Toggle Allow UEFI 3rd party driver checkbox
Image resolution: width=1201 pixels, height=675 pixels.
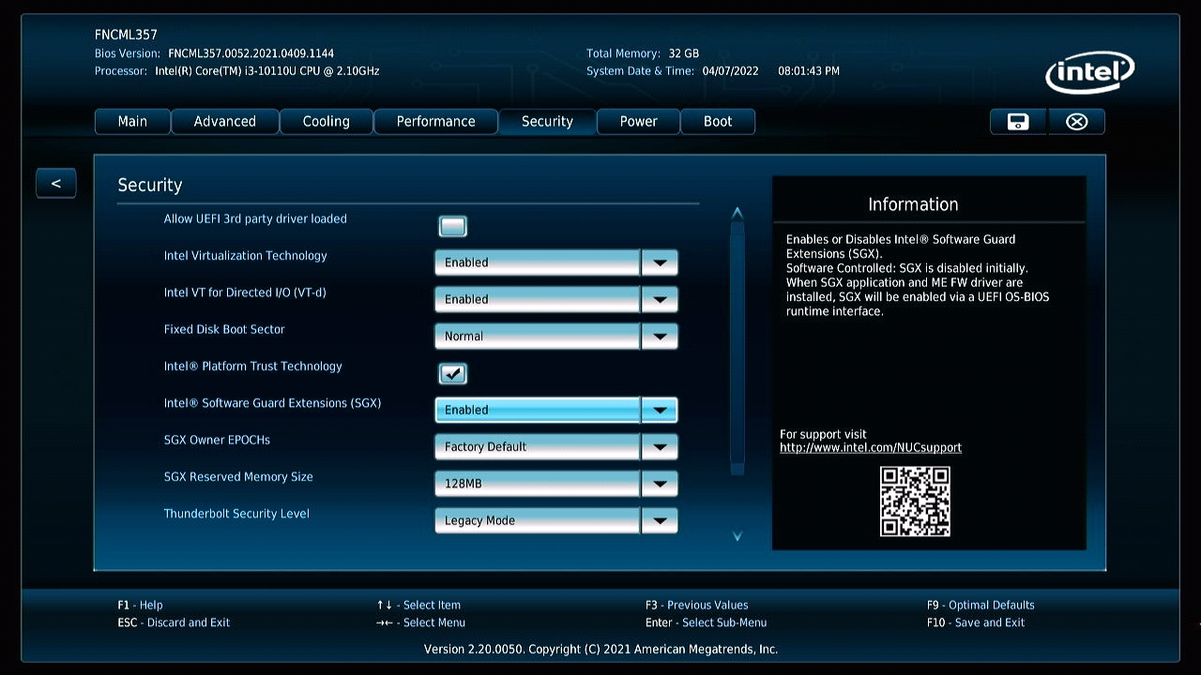pos(452,226)
